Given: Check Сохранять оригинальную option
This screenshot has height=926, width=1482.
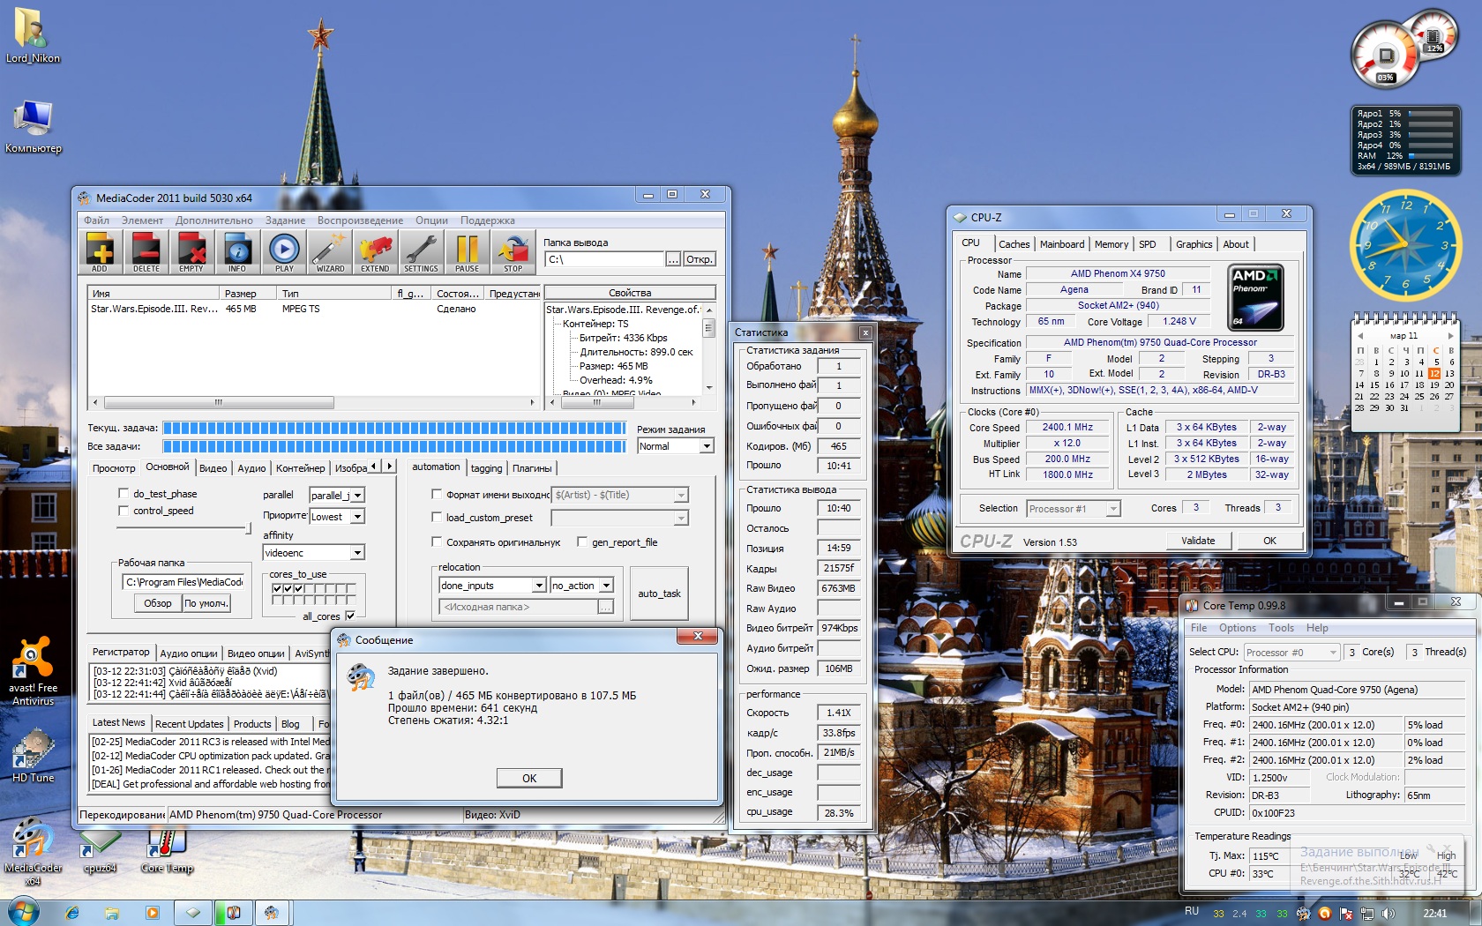Looking at the screenshot, I should pos(437,541).
